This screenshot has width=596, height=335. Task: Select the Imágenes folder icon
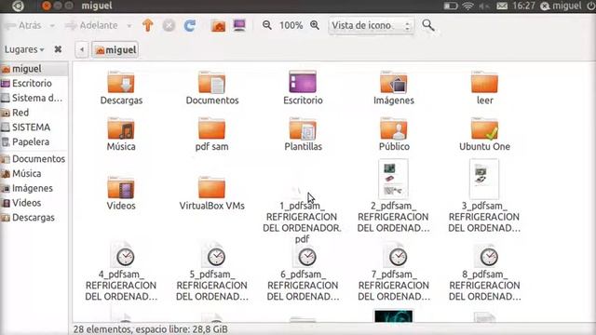[x=394, y=82]
